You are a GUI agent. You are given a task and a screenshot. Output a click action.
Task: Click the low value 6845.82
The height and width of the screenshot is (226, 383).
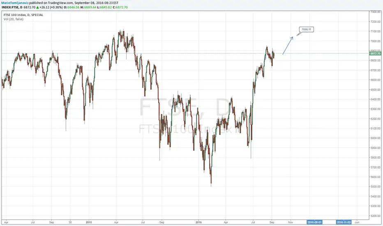point(106,7)
